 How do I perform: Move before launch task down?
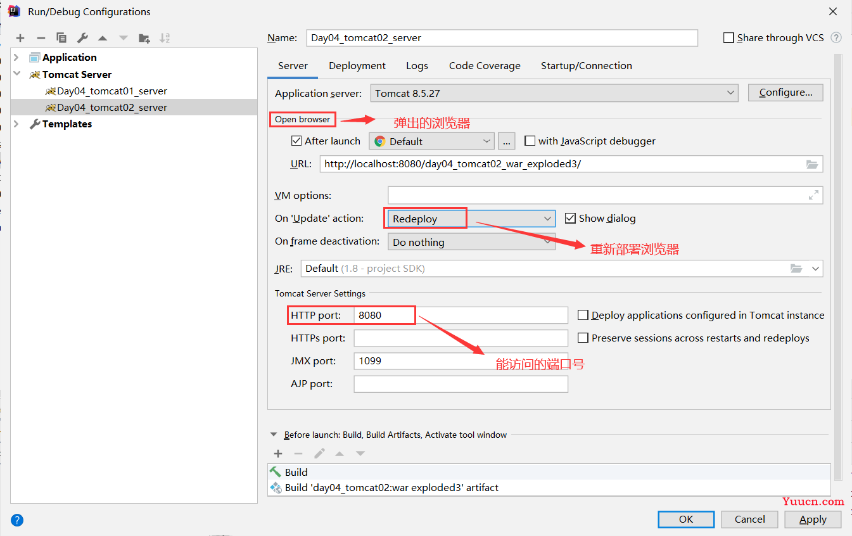pyautogui.click(x=360, y=454)
